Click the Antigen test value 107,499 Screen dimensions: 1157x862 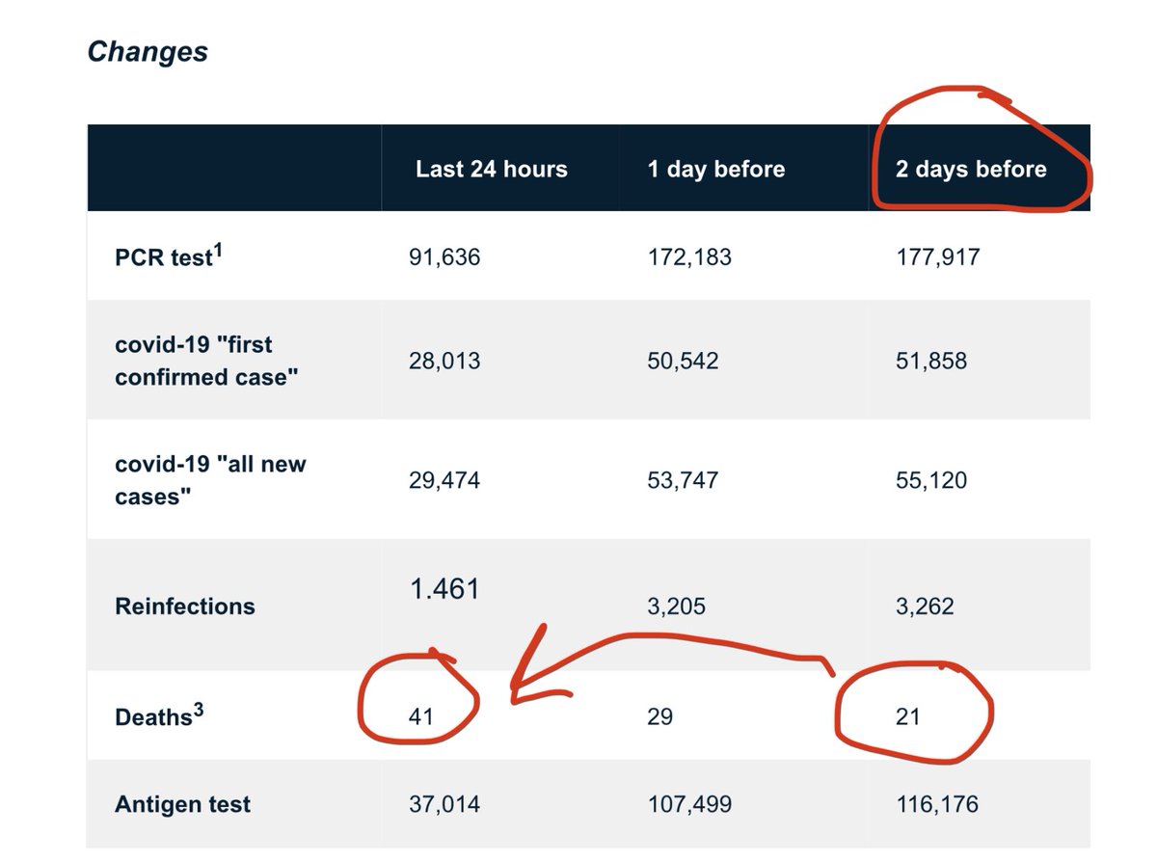(x=689, y=804)
